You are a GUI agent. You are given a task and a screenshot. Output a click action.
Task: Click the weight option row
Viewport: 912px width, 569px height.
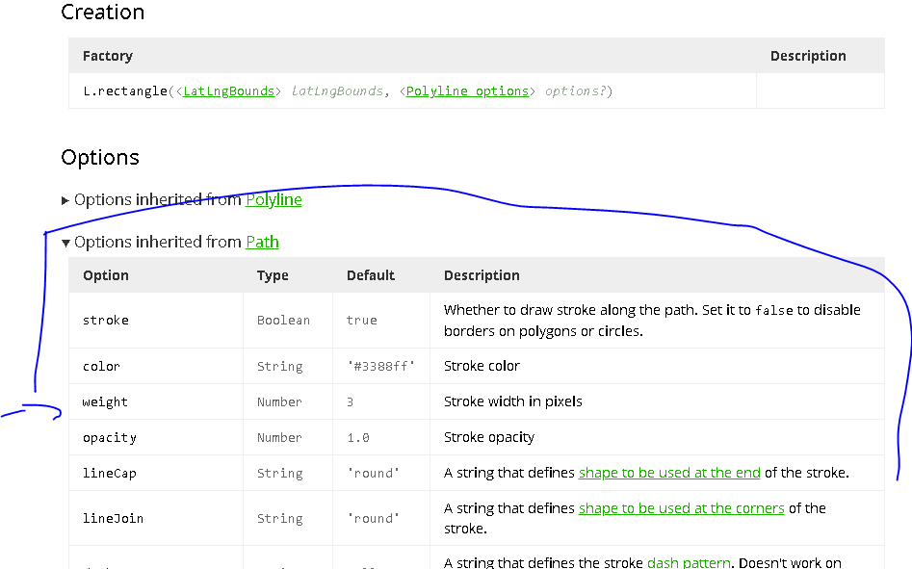coord(105,401)
